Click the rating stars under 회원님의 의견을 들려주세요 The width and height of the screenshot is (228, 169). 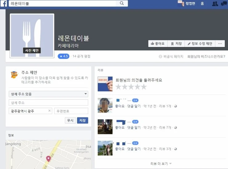[131, 87]
